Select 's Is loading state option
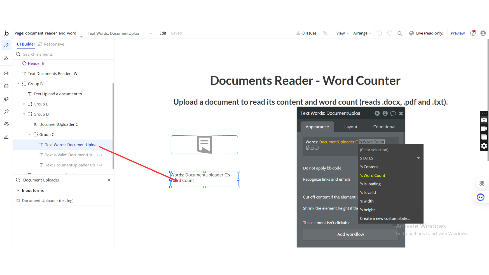Image resolution: width=489 pixels, height=275 pixels. click(370, 184)
